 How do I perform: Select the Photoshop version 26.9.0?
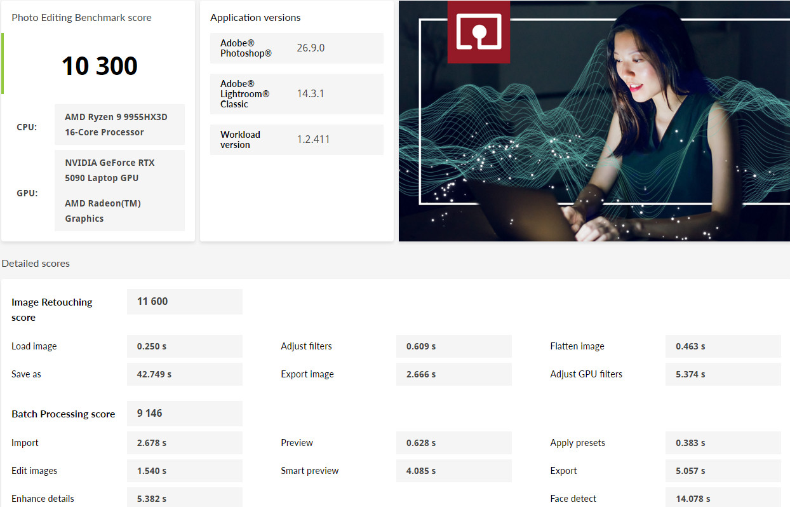[311, 48]
